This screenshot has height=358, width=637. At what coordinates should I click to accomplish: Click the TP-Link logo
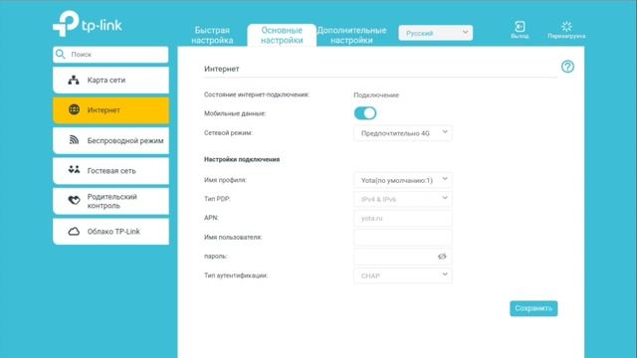pyautogui.click(x=88, y=24)
